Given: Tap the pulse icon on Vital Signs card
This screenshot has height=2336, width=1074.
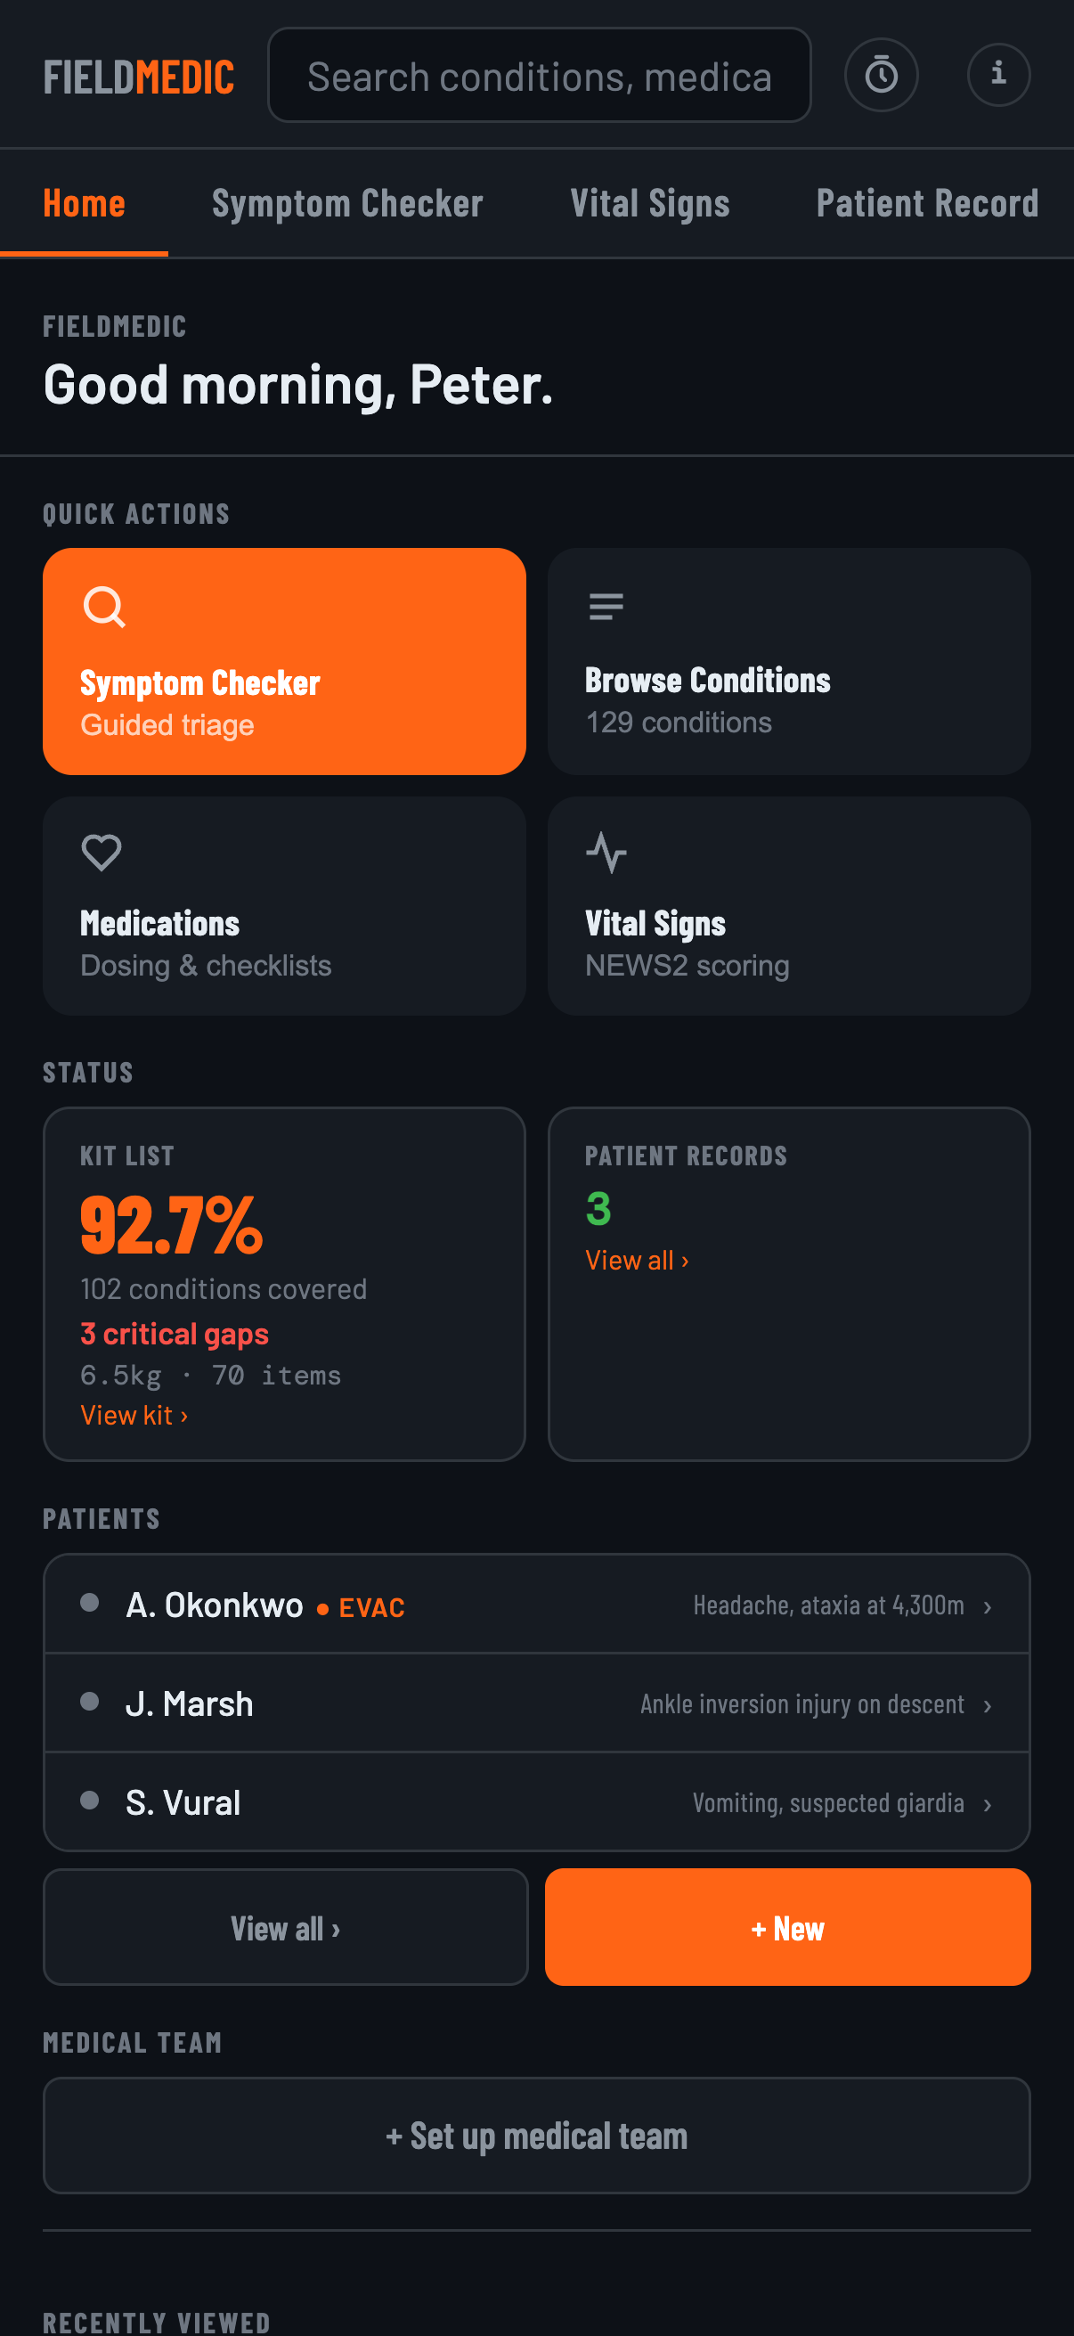Looking at the screenshot, I should (606, 853).
